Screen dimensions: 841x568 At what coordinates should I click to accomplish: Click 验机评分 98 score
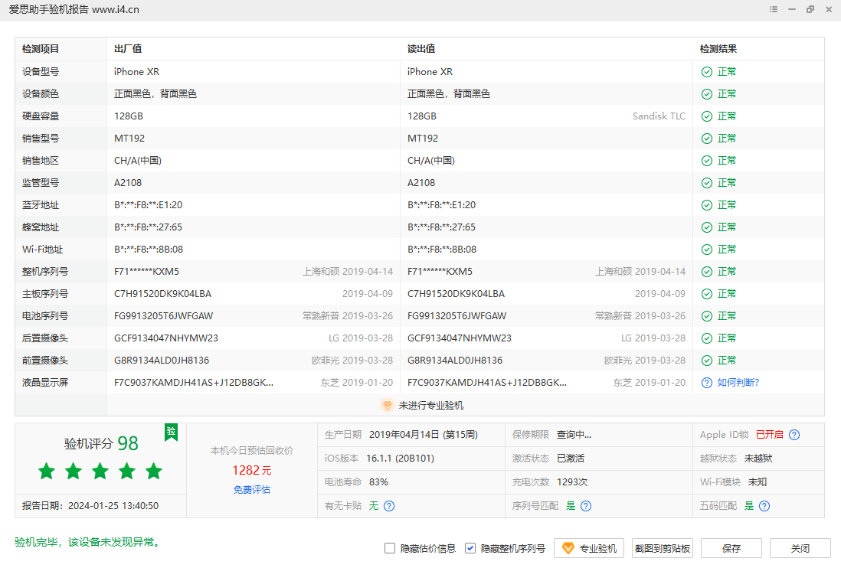[101, 444]
